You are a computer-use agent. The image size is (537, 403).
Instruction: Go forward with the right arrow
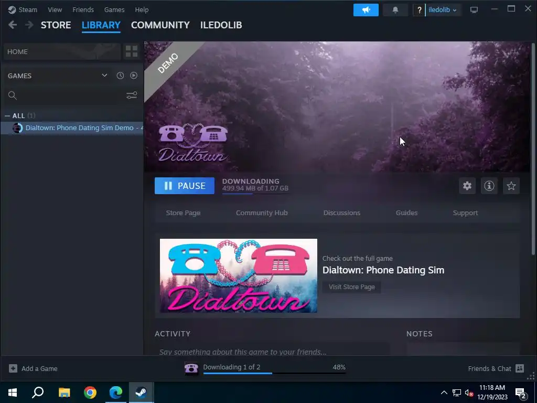click(29, 25)
